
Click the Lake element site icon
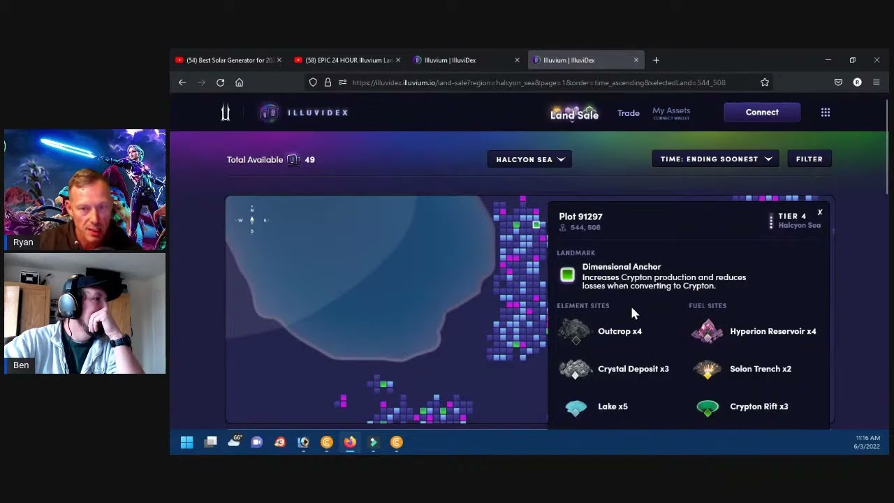576,407
